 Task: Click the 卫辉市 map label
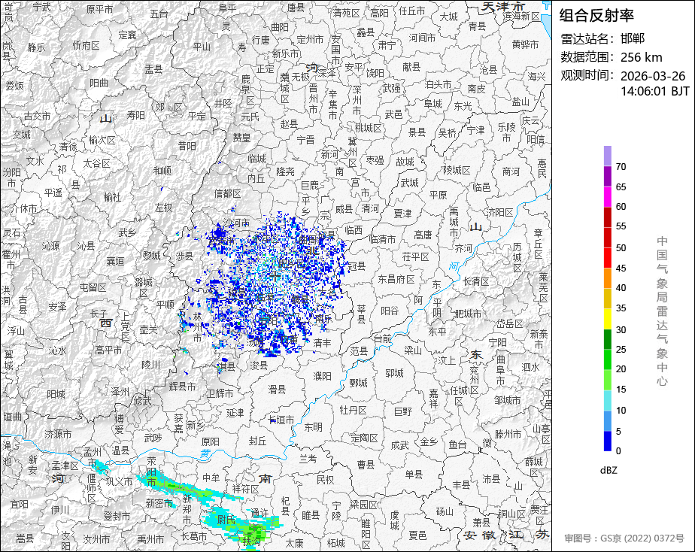220,393
